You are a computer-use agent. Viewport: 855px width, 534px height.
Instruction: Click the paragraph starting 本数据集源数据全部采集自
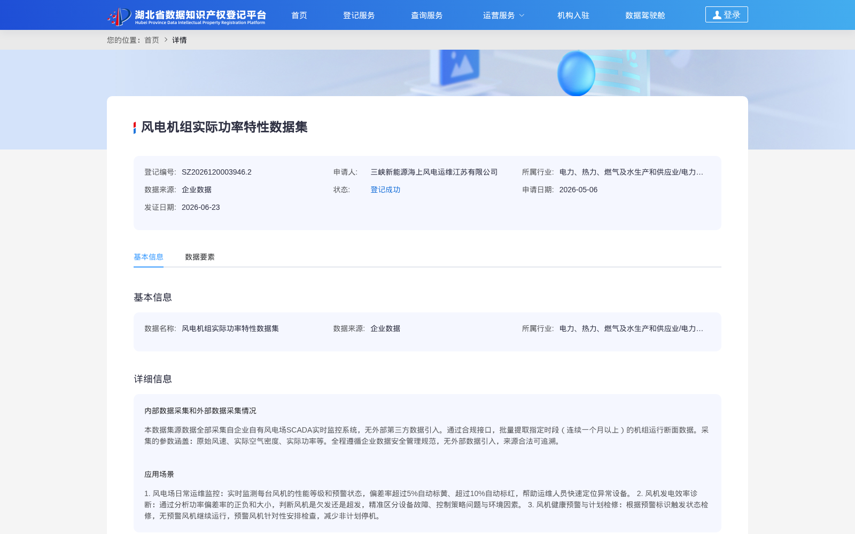[x=427, y=436]
